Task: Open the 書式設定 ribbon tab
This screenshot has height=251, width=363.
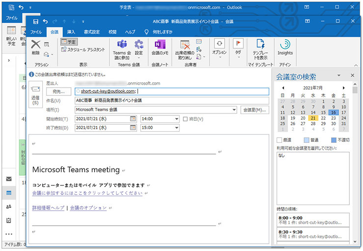Action: (92, 32)
